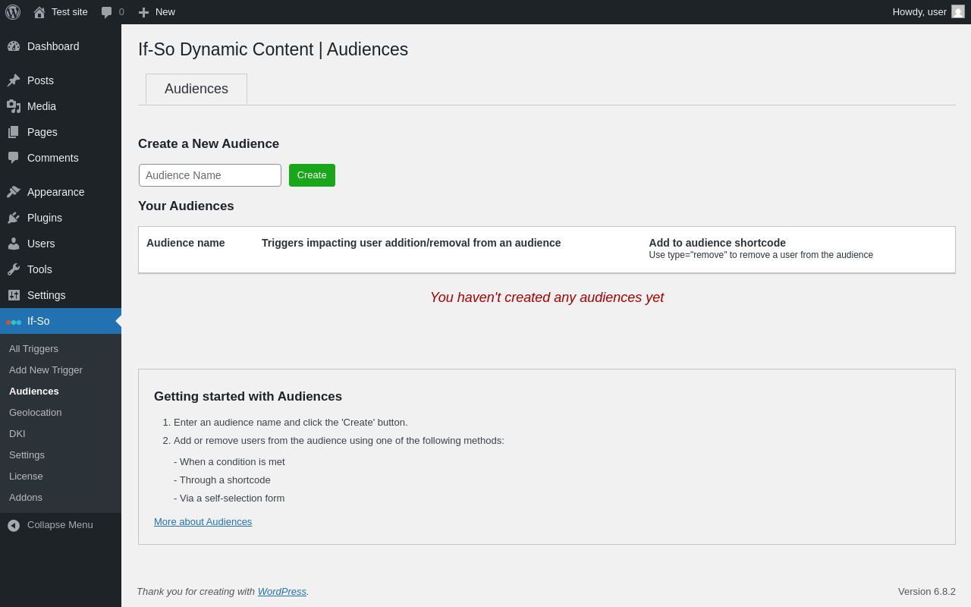Open the Appearance menu
This screenshot has width=971, height=607.
click(61, 192)
